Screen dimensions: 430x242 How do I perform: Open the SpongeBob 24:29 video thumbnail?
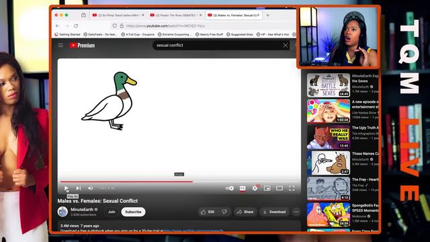pos(329,214)
